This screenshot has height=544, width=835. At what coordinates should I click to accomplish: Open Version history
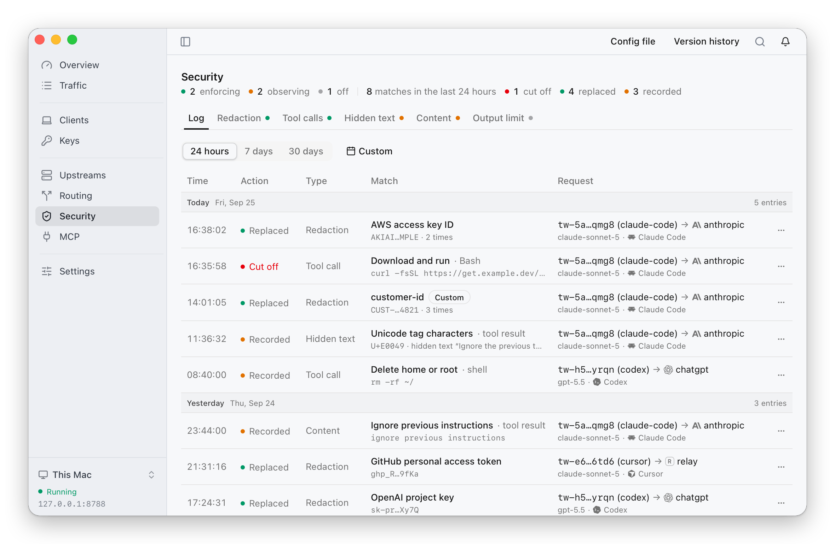[x=706, y=41]
